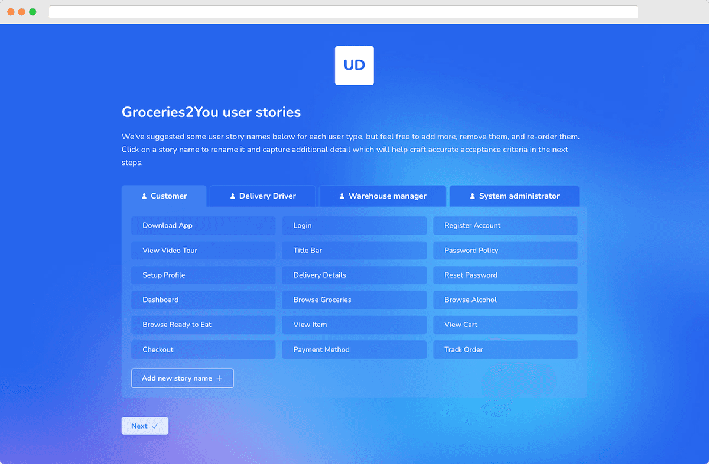Click the person icon on the System administrator tab
The height and width of the screenshot is (464, 709).
point(471,196)
